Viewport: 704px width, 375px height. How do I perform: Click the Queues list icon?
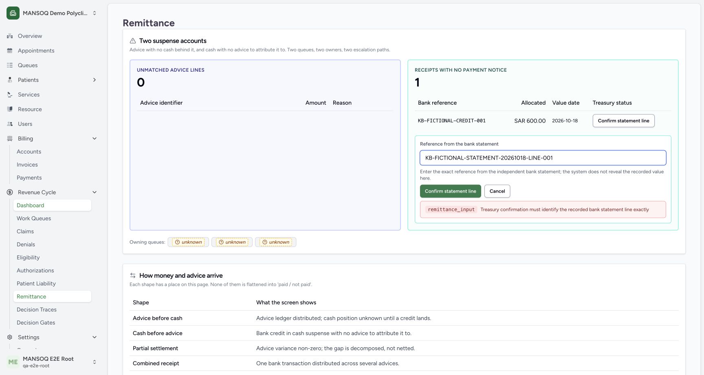tap(10, 65)
